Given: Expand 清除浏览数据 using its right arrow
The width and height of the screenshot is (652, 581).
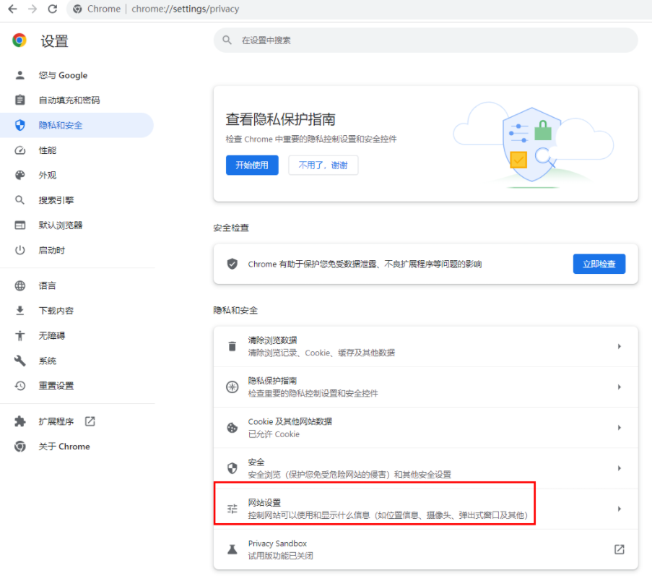Looking at the screenshot, I should coord(620,346).
